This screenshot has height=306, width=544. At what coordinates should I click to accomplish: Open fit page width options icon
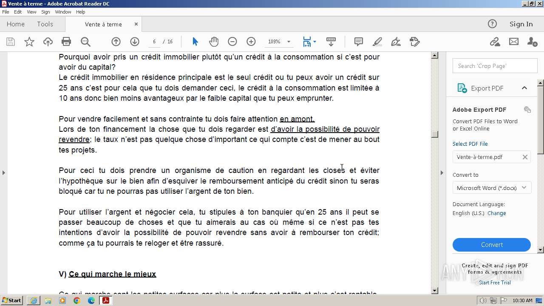309,42
